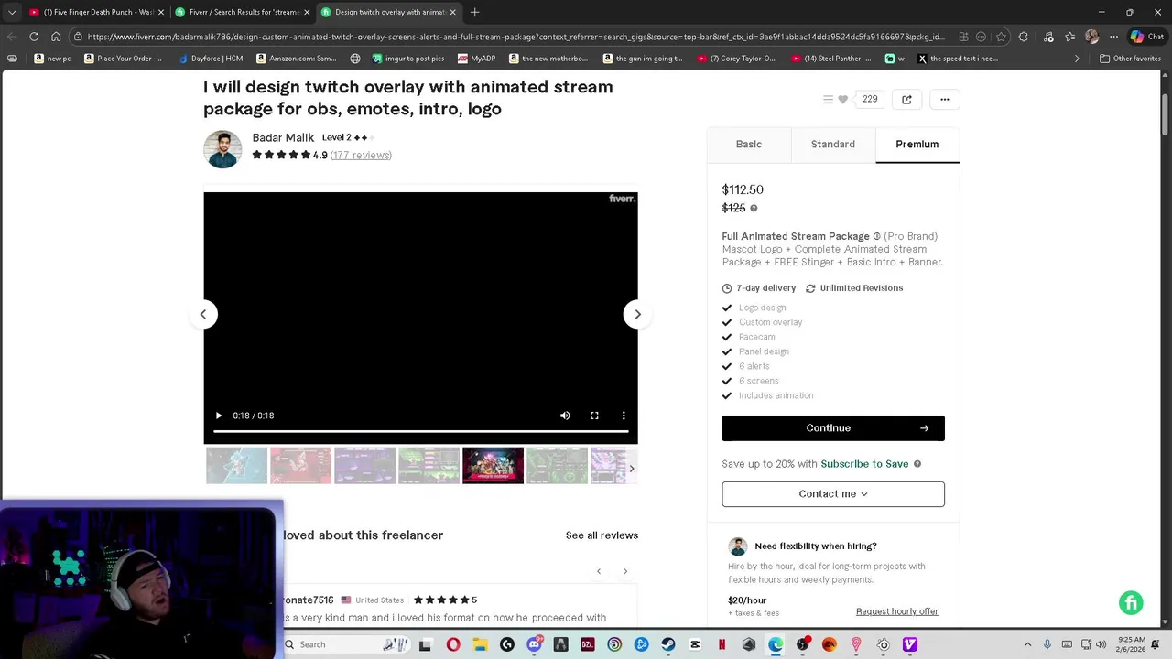
Task: Open the video more options menu
Action: [x=624, y=416]
